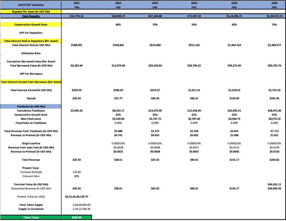
Task: Select the Utilization Rate label
Action: (31, 53)
